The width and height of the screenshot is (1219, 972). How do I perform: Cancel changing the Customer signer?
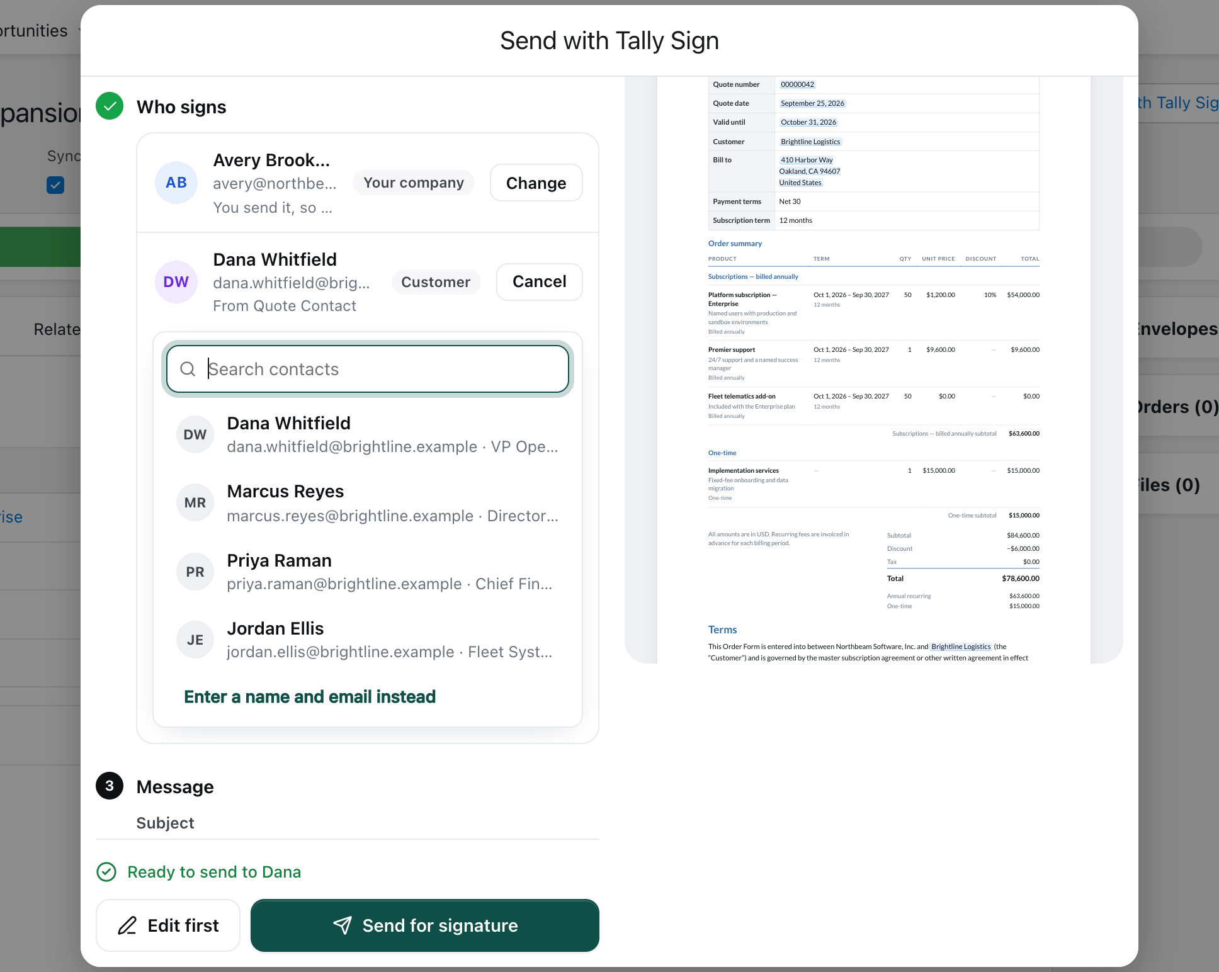pos(540,282)
